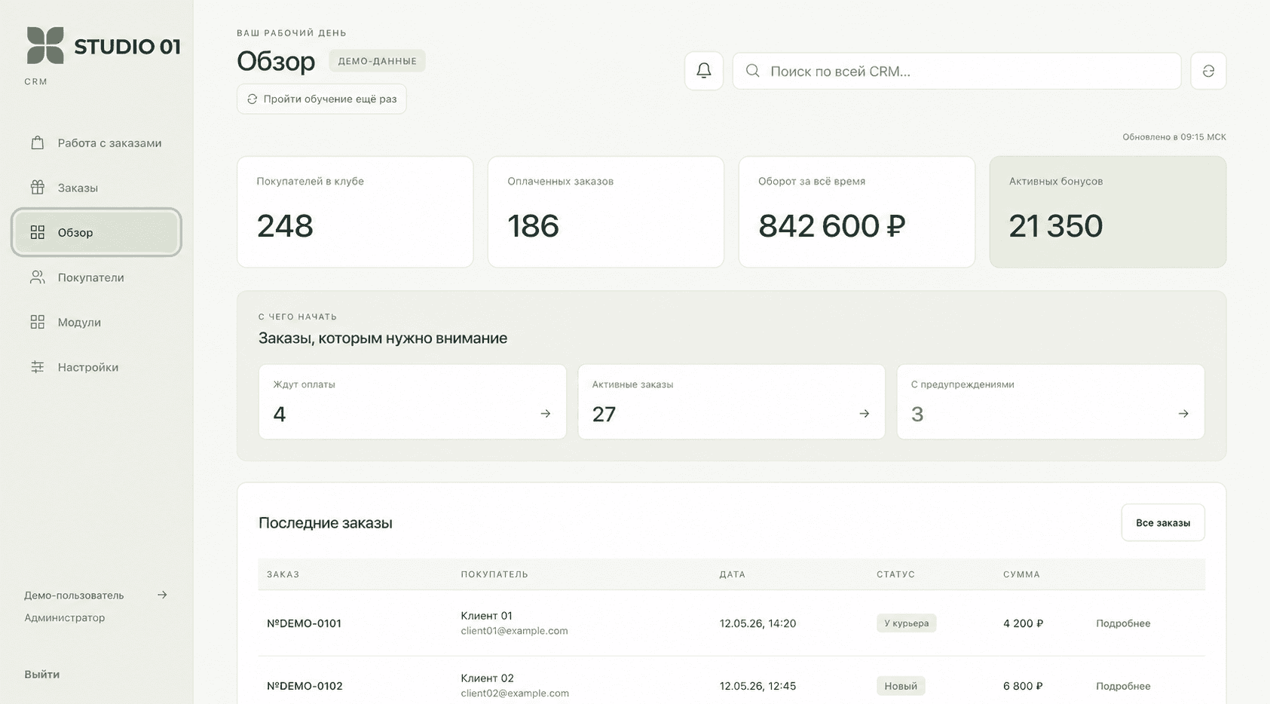Open notifications via the bell icon
The height and width of the screenshot is (704, 1270).
[704, 71]
